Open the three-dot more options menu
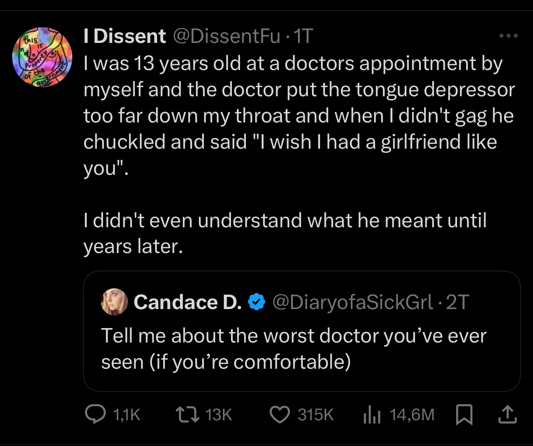Screen dimensions: 533x446 pyautogui.click(x=508, y=36)
